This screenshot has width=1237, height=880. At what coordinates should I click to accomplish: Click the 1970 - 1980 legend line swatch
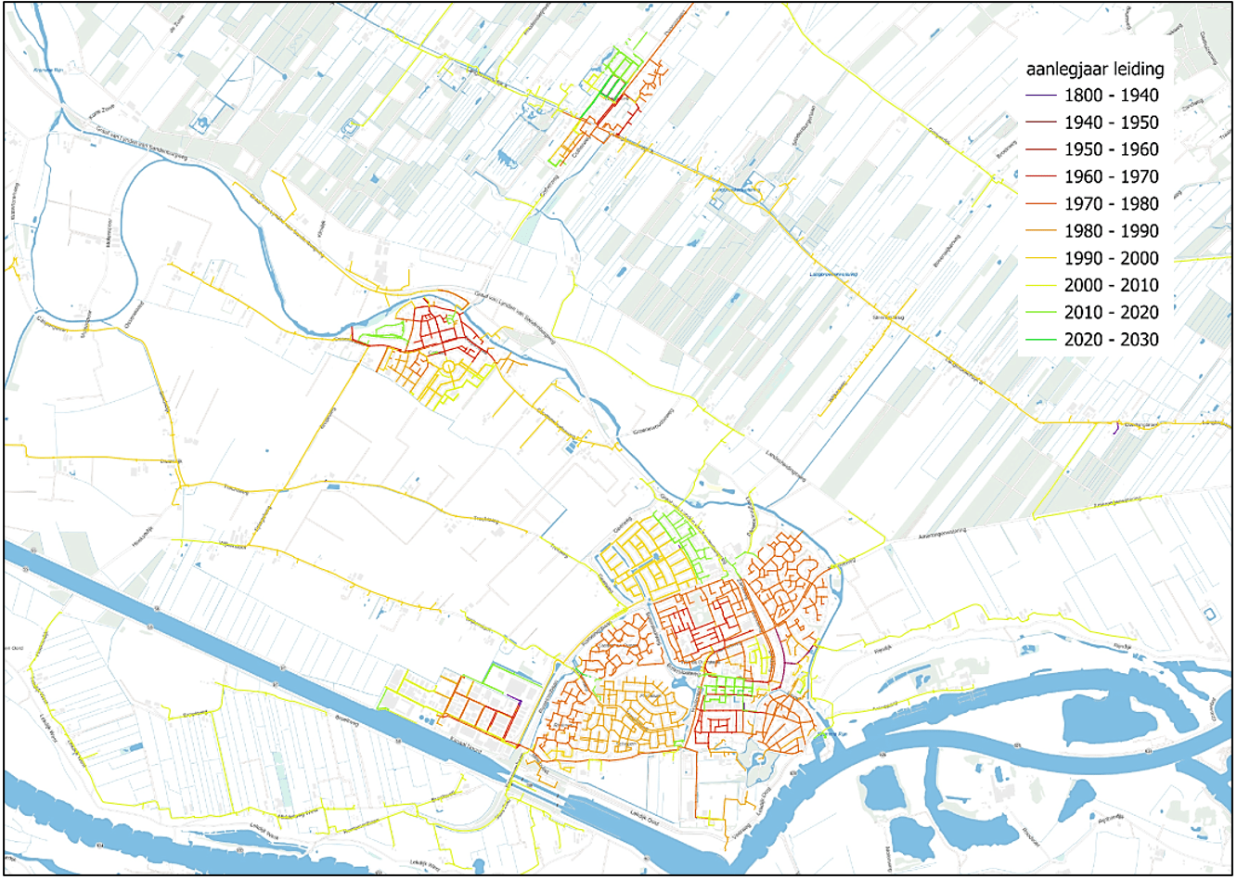point(1041,204)
